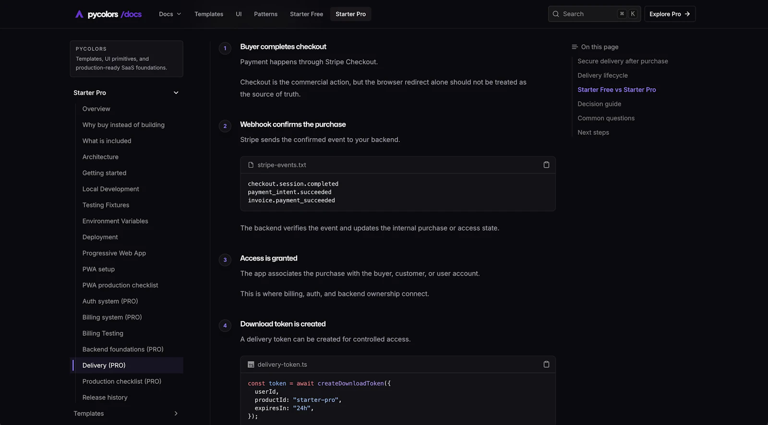Click the pycolors logo icon
Screen dimensions: 768x425
[x=79, y=14]
